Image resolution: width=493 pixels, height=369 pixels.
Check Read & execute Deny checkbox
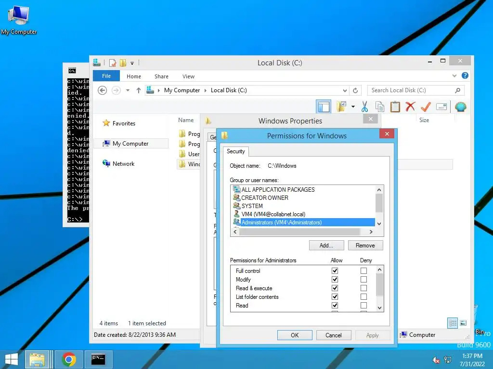(364, 288)
